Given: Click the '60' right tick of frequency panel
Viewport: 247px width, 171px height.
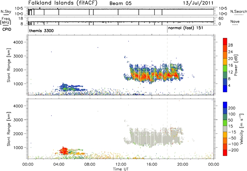Looking at the screenshot, I should tap(221, 19).
